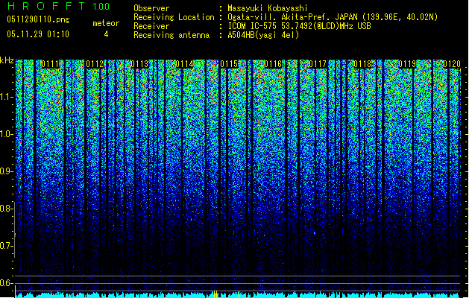469x298 pixels.
Task: Click the 0.6 frequency axis label
Action: pos(7,283)
